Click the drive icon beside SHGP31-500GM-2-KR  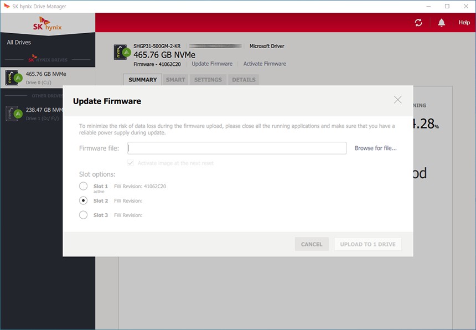(122, 52)
